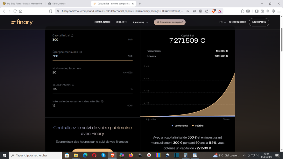Click info icon for Intervalle de versement
Screen dimensions: 283x159
click(102, 101)
